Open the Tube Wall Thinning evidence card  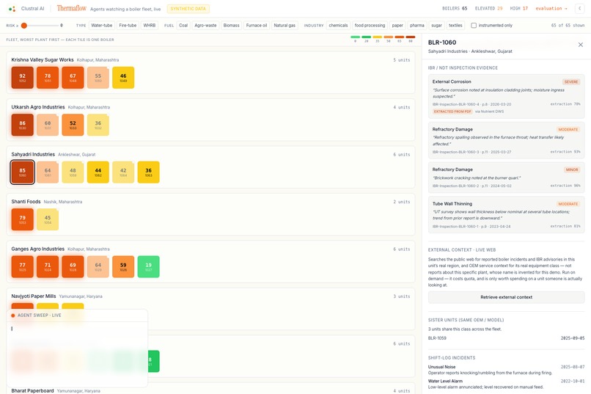[x=506, y=215]
